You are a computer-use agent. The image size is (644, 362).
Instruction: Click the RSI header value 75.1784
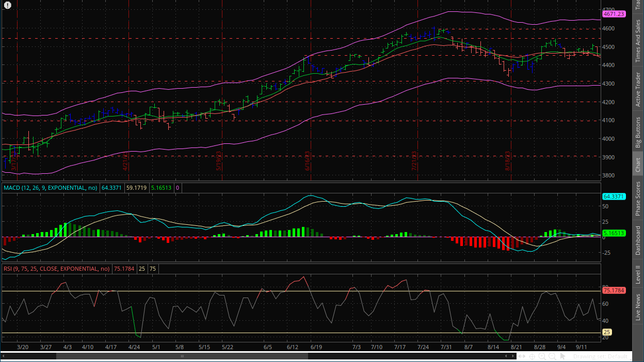tap(124, 269)
